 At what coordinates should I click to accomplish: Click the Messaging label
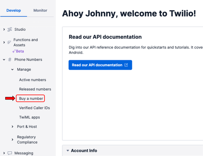tap(24, 153)
